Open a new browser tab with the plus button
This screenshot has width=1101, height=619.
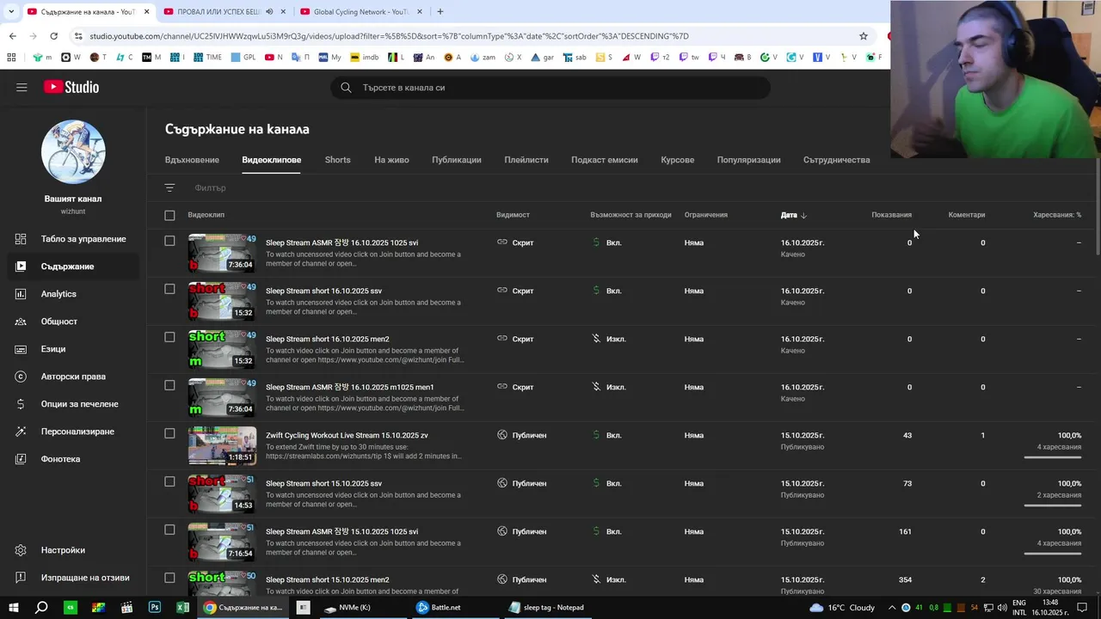(x=440, y=12)
